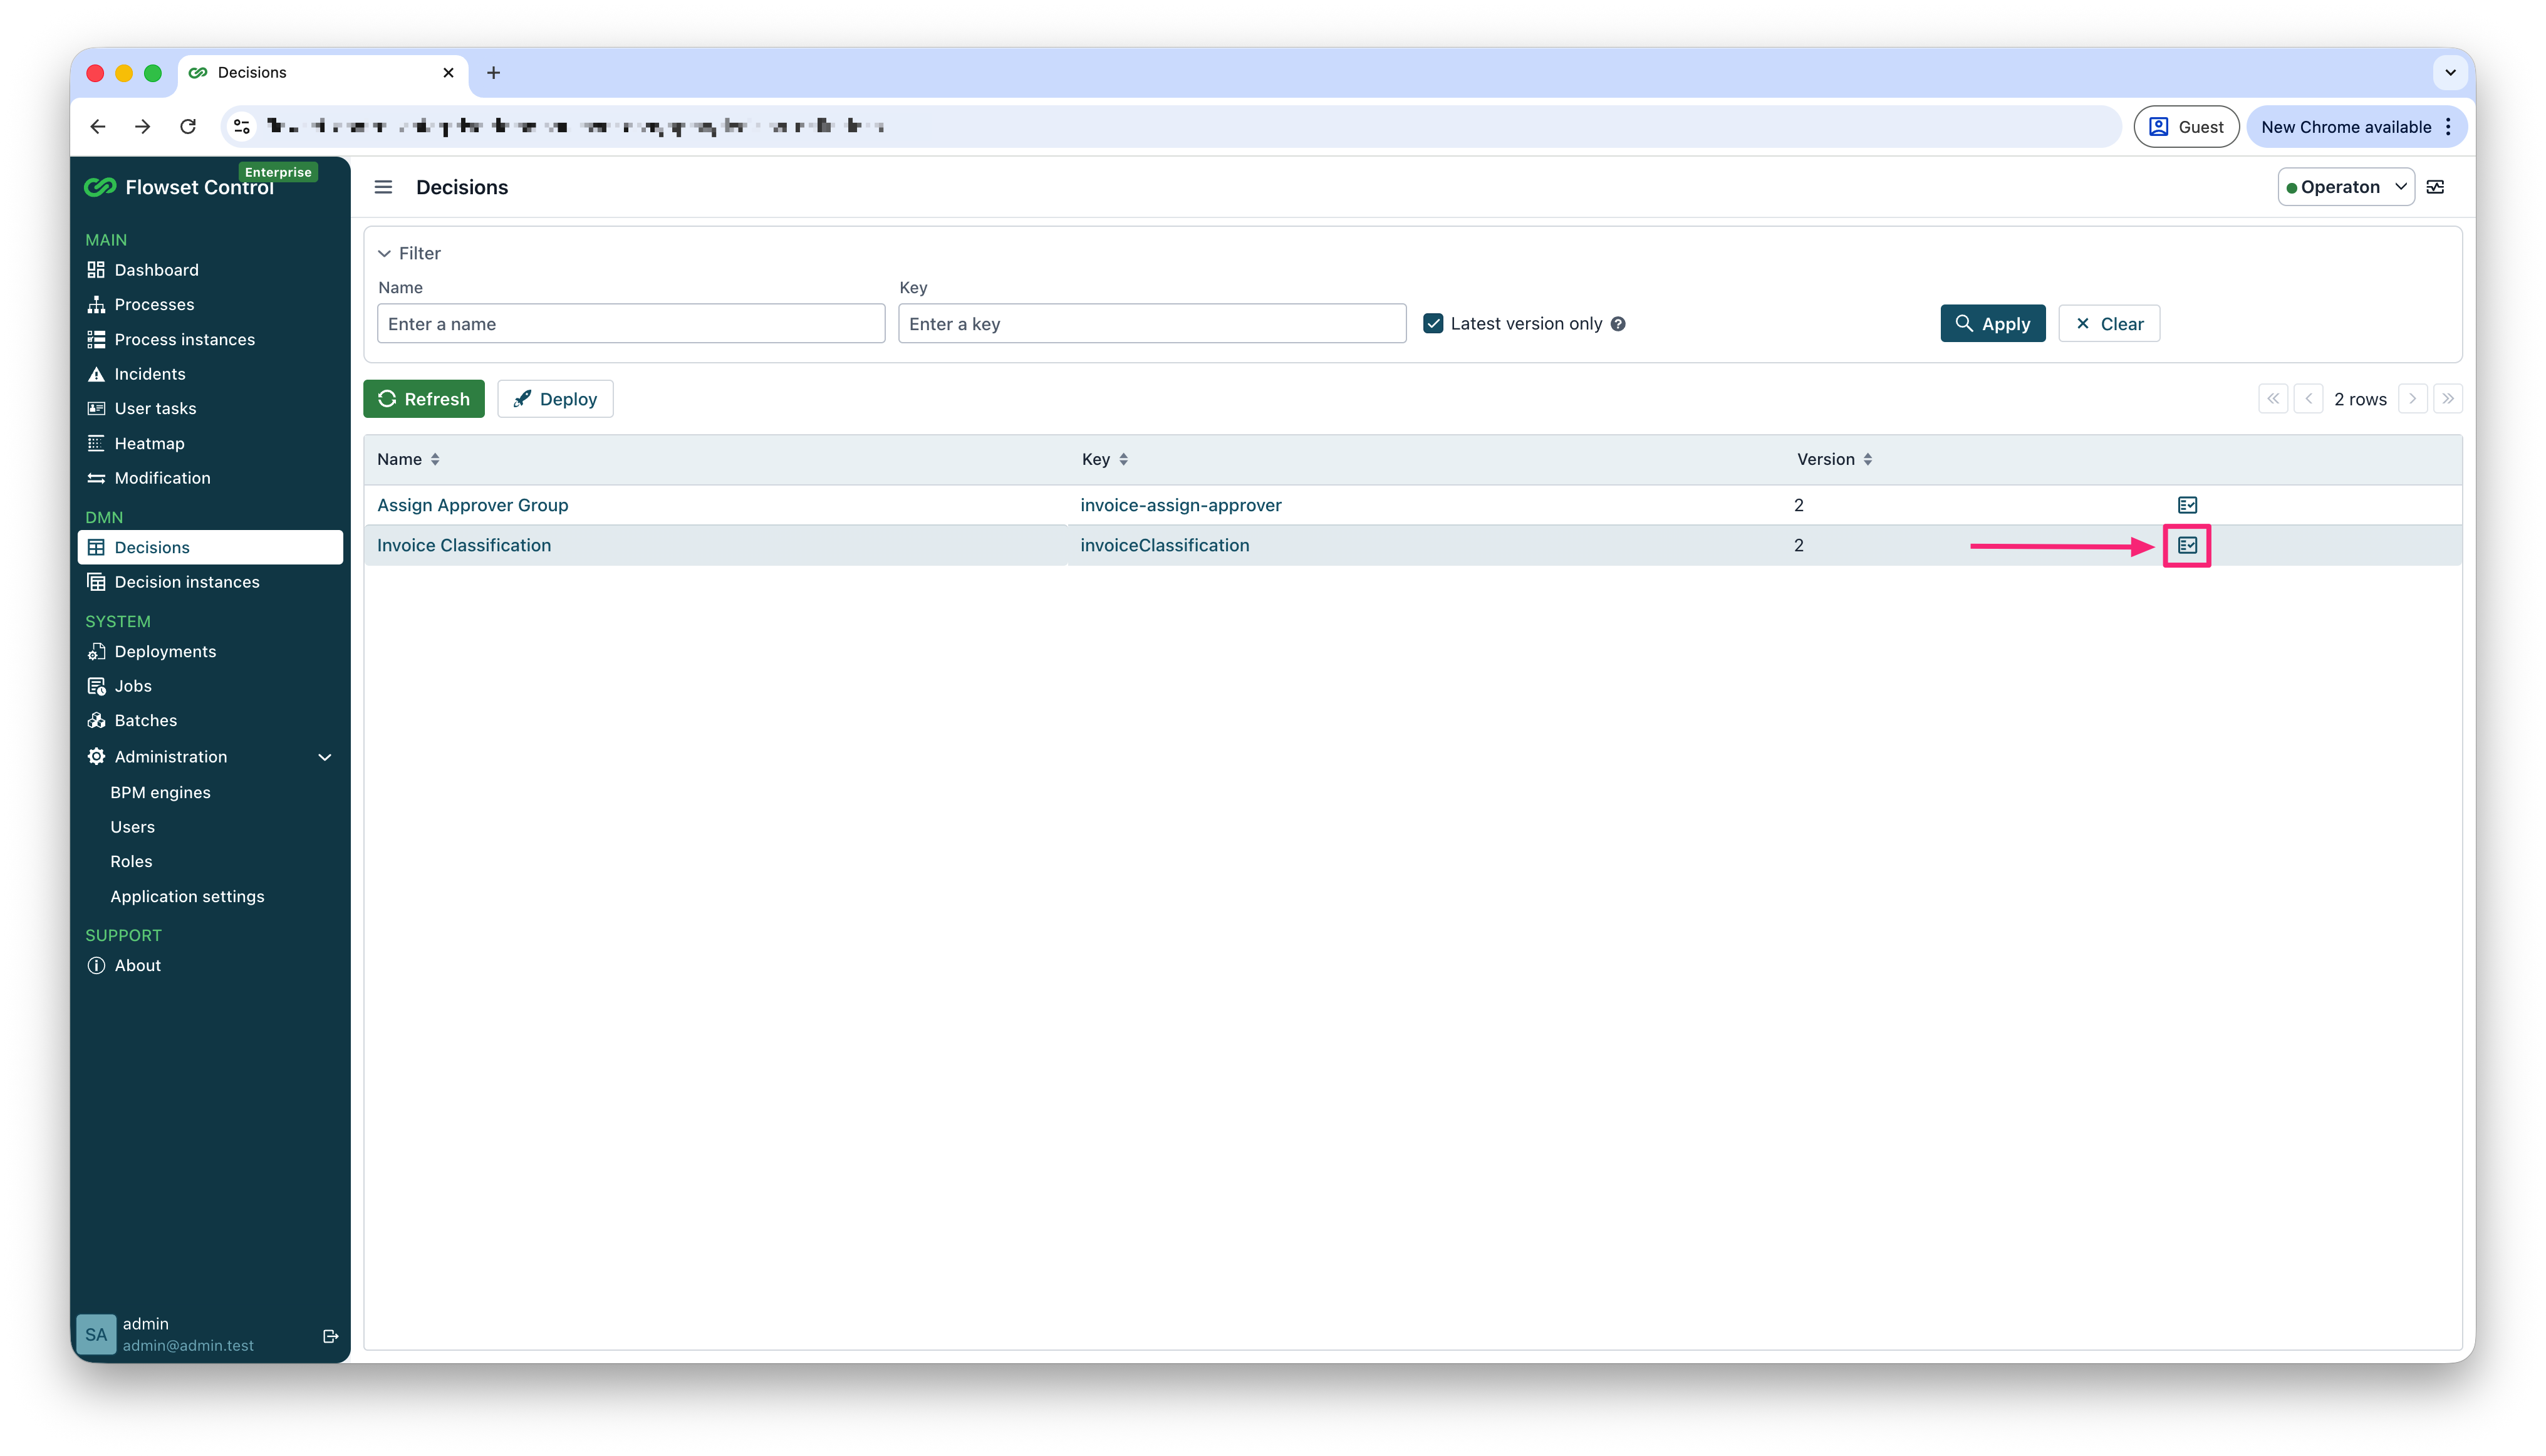
Task: Open Chrome's three-dot menu
Action: pos(2447,127)
